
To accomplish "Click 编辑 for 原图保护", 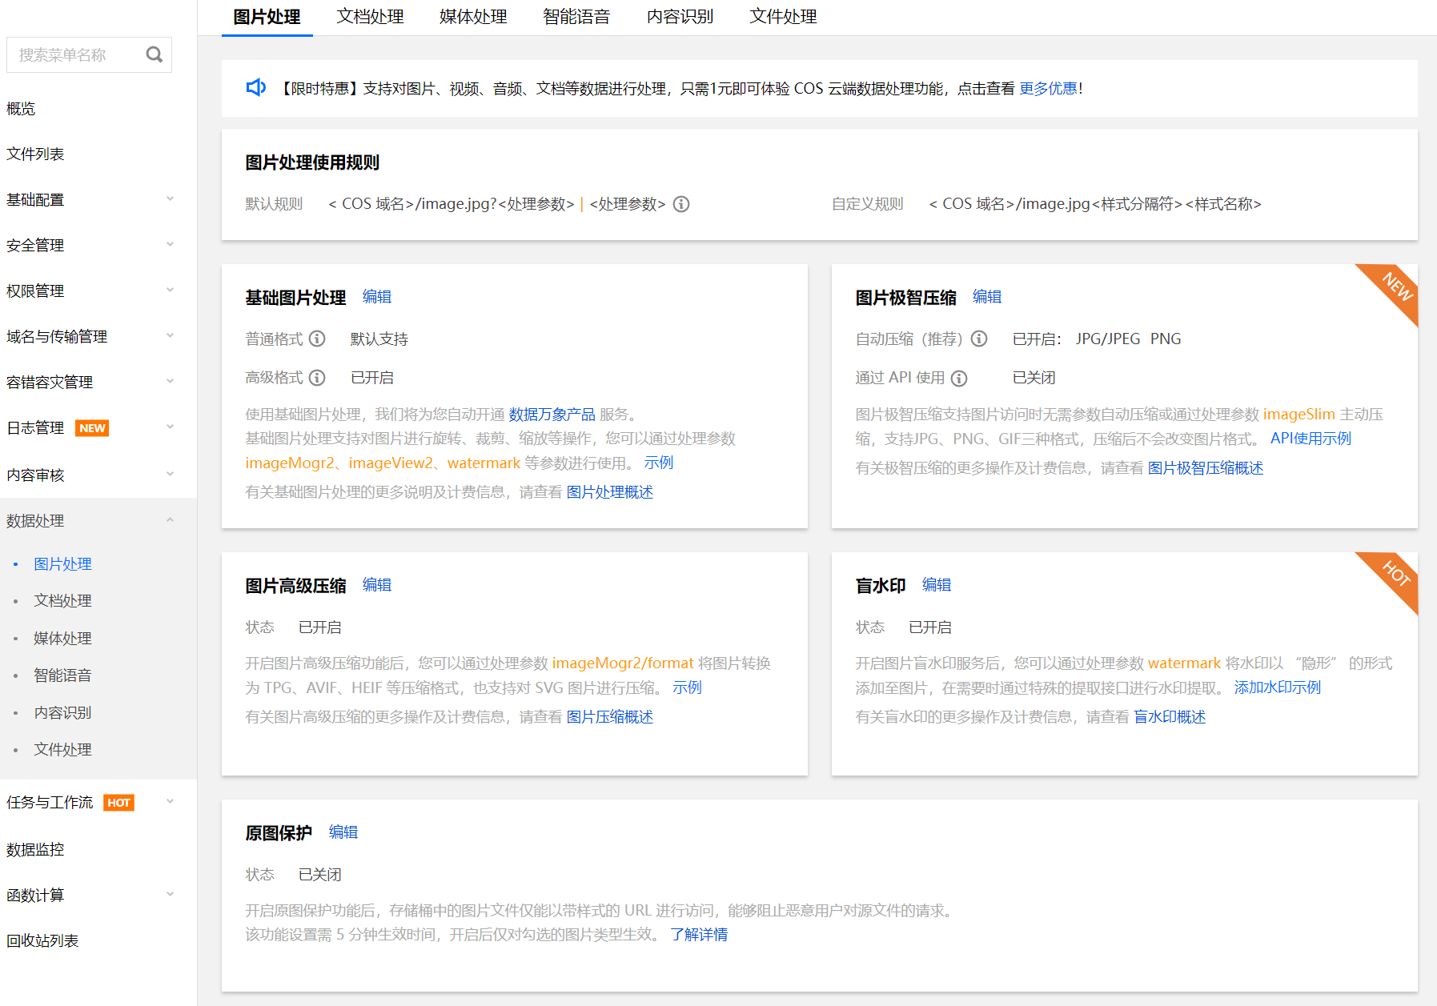I will click(343, 832).
